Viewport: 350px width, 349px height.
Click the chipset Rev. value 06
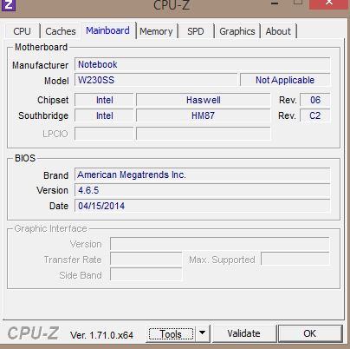[315, 100]
